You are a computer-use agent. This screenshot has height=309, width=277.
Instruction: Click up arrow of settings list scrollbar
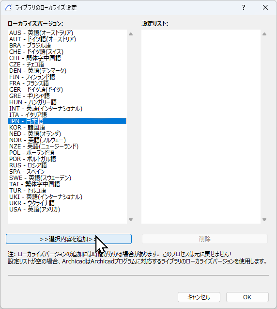(x=264, y=34)
